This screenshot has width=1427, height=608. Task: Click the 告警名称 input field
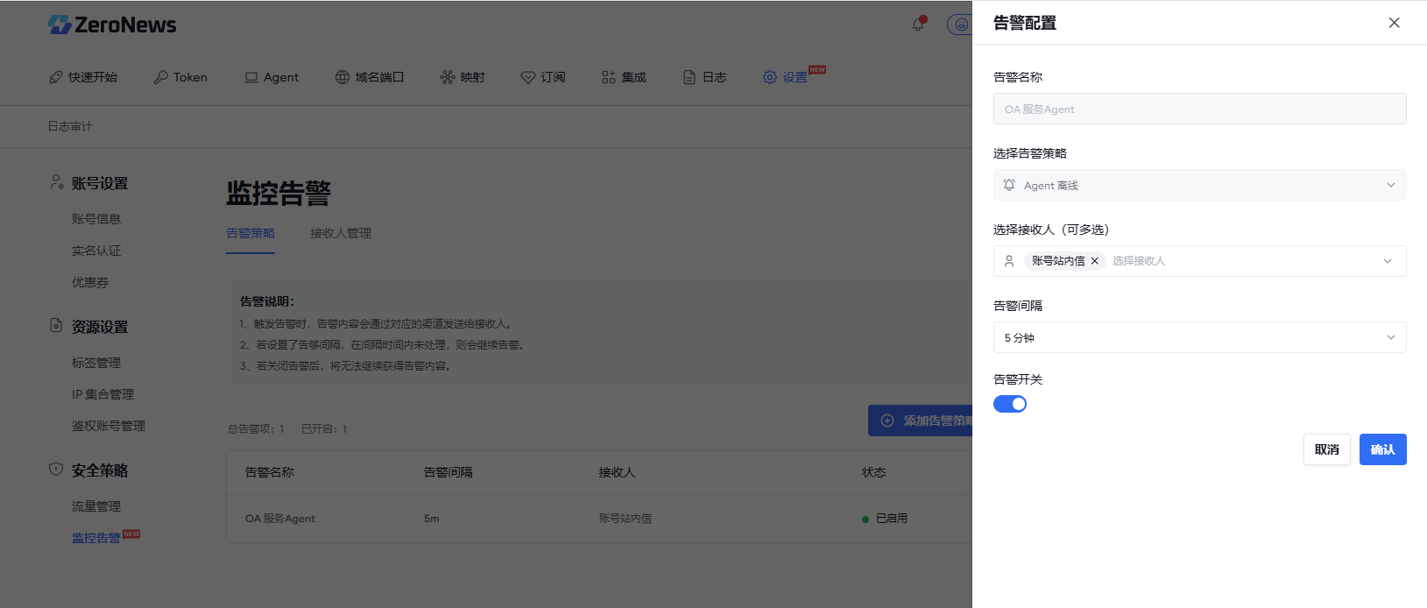pos(1199,109)
